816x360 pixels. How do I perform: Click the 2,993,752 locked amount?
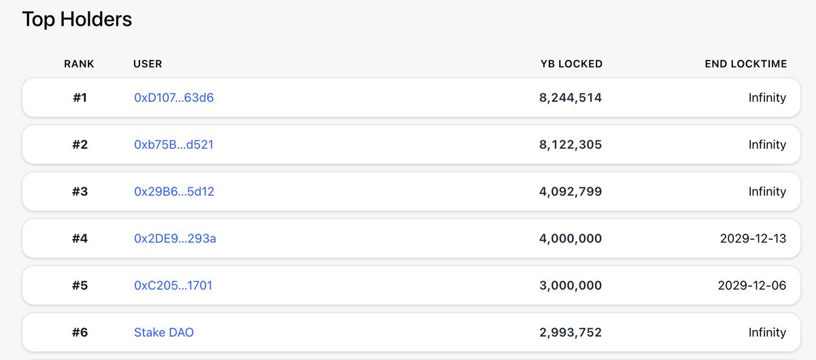pos(571,332)
